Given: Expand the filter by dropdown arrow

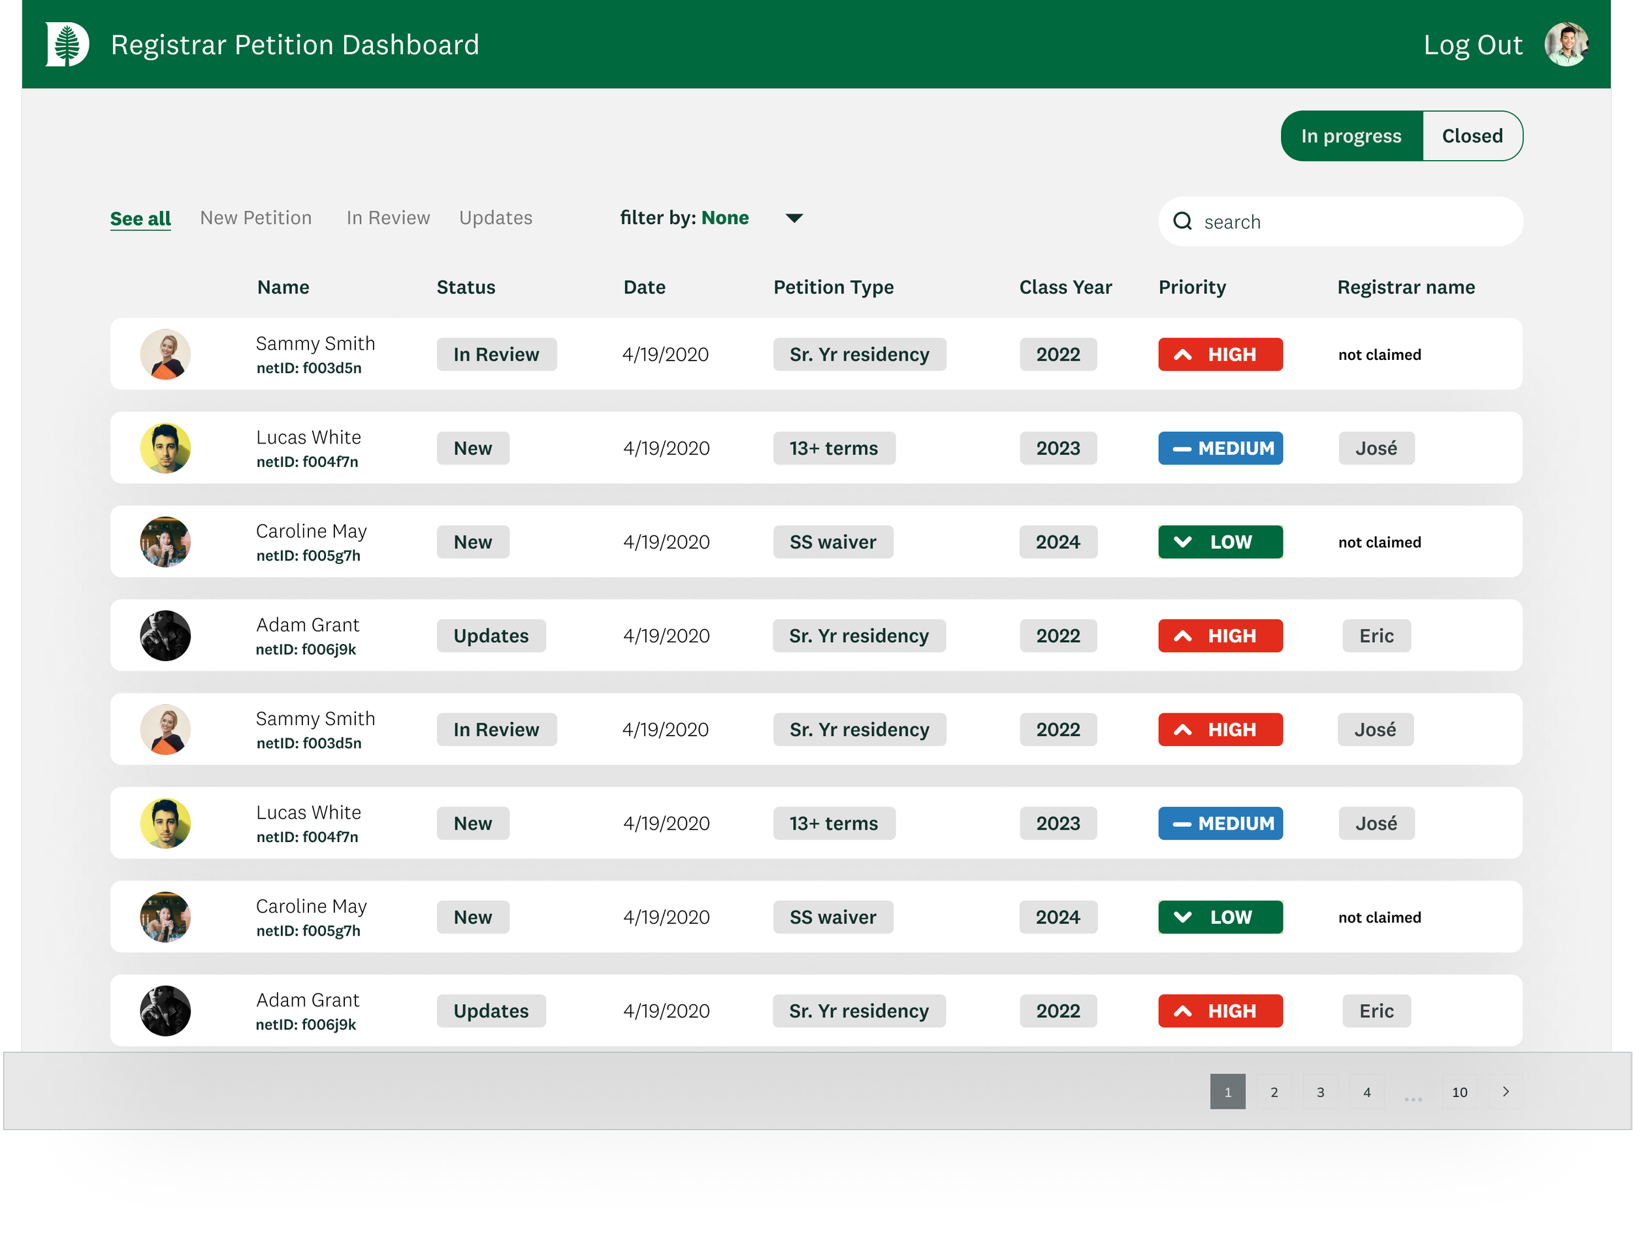Looking at the screenshot, I should coord(794,218).
